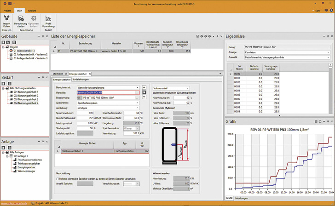
Task: Click the Optionen ändern gear icon
Action: click(33, 18)
